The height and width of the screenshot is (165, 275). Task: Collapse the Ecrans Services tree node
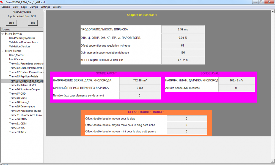coord(2,34)
